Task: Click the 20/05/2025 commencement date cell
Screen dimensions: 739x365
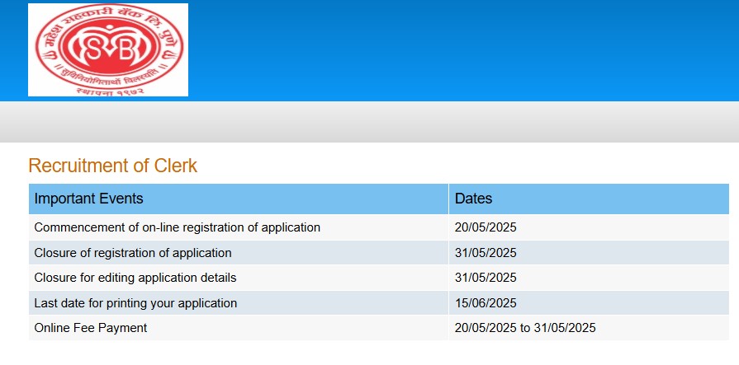Action: pos(589,227)
